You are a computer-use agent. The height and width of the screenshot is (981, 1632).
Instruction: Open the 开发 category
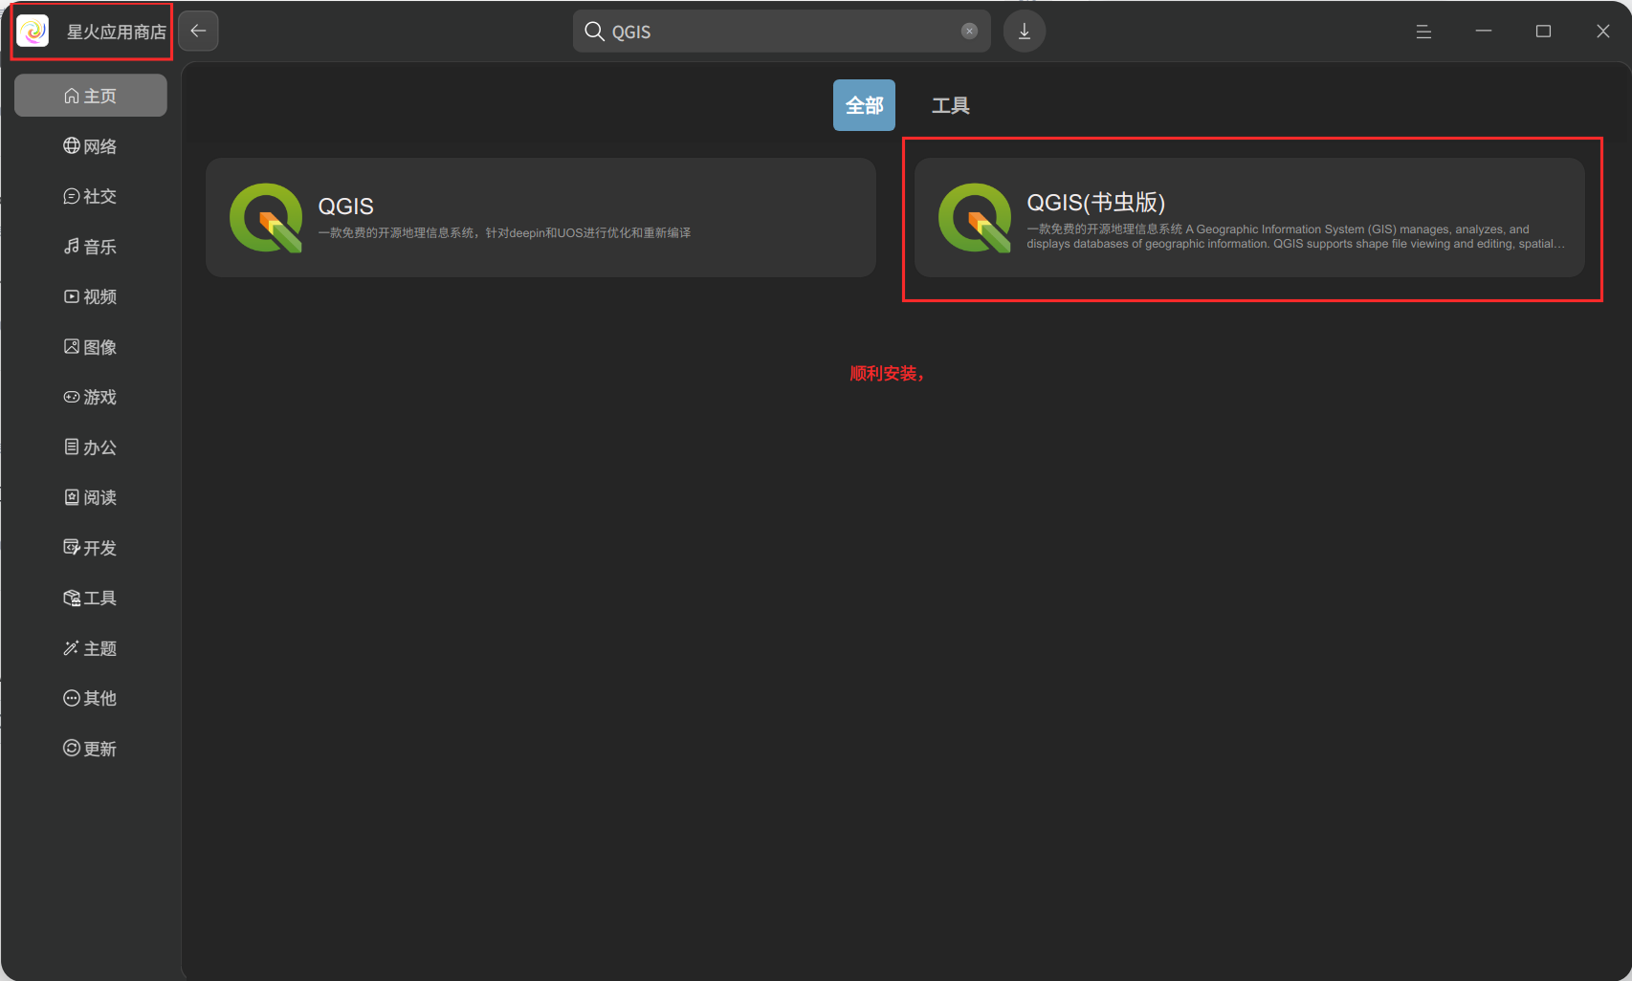[91, 548]
